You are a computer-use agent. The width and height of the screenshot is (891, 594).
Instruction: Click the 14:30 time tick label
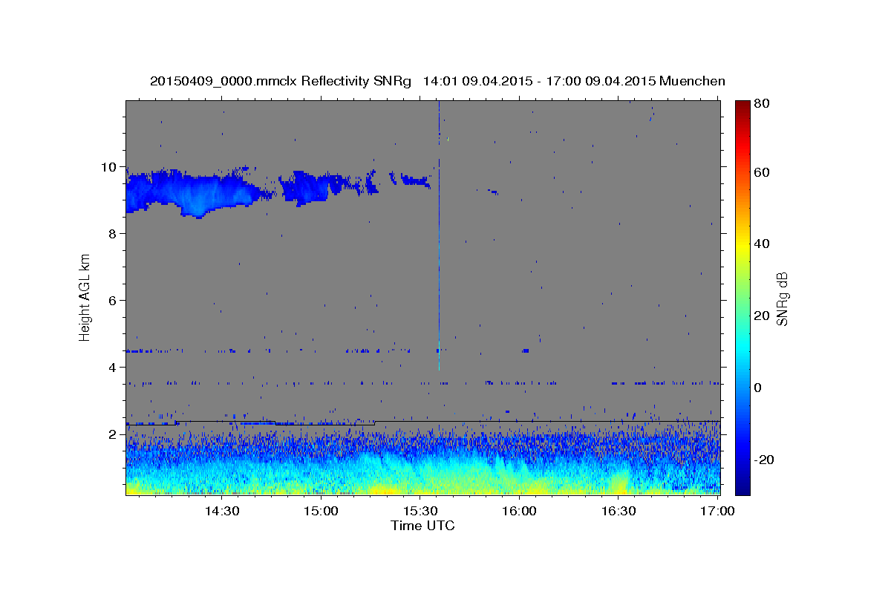click(x=222, y=511)
